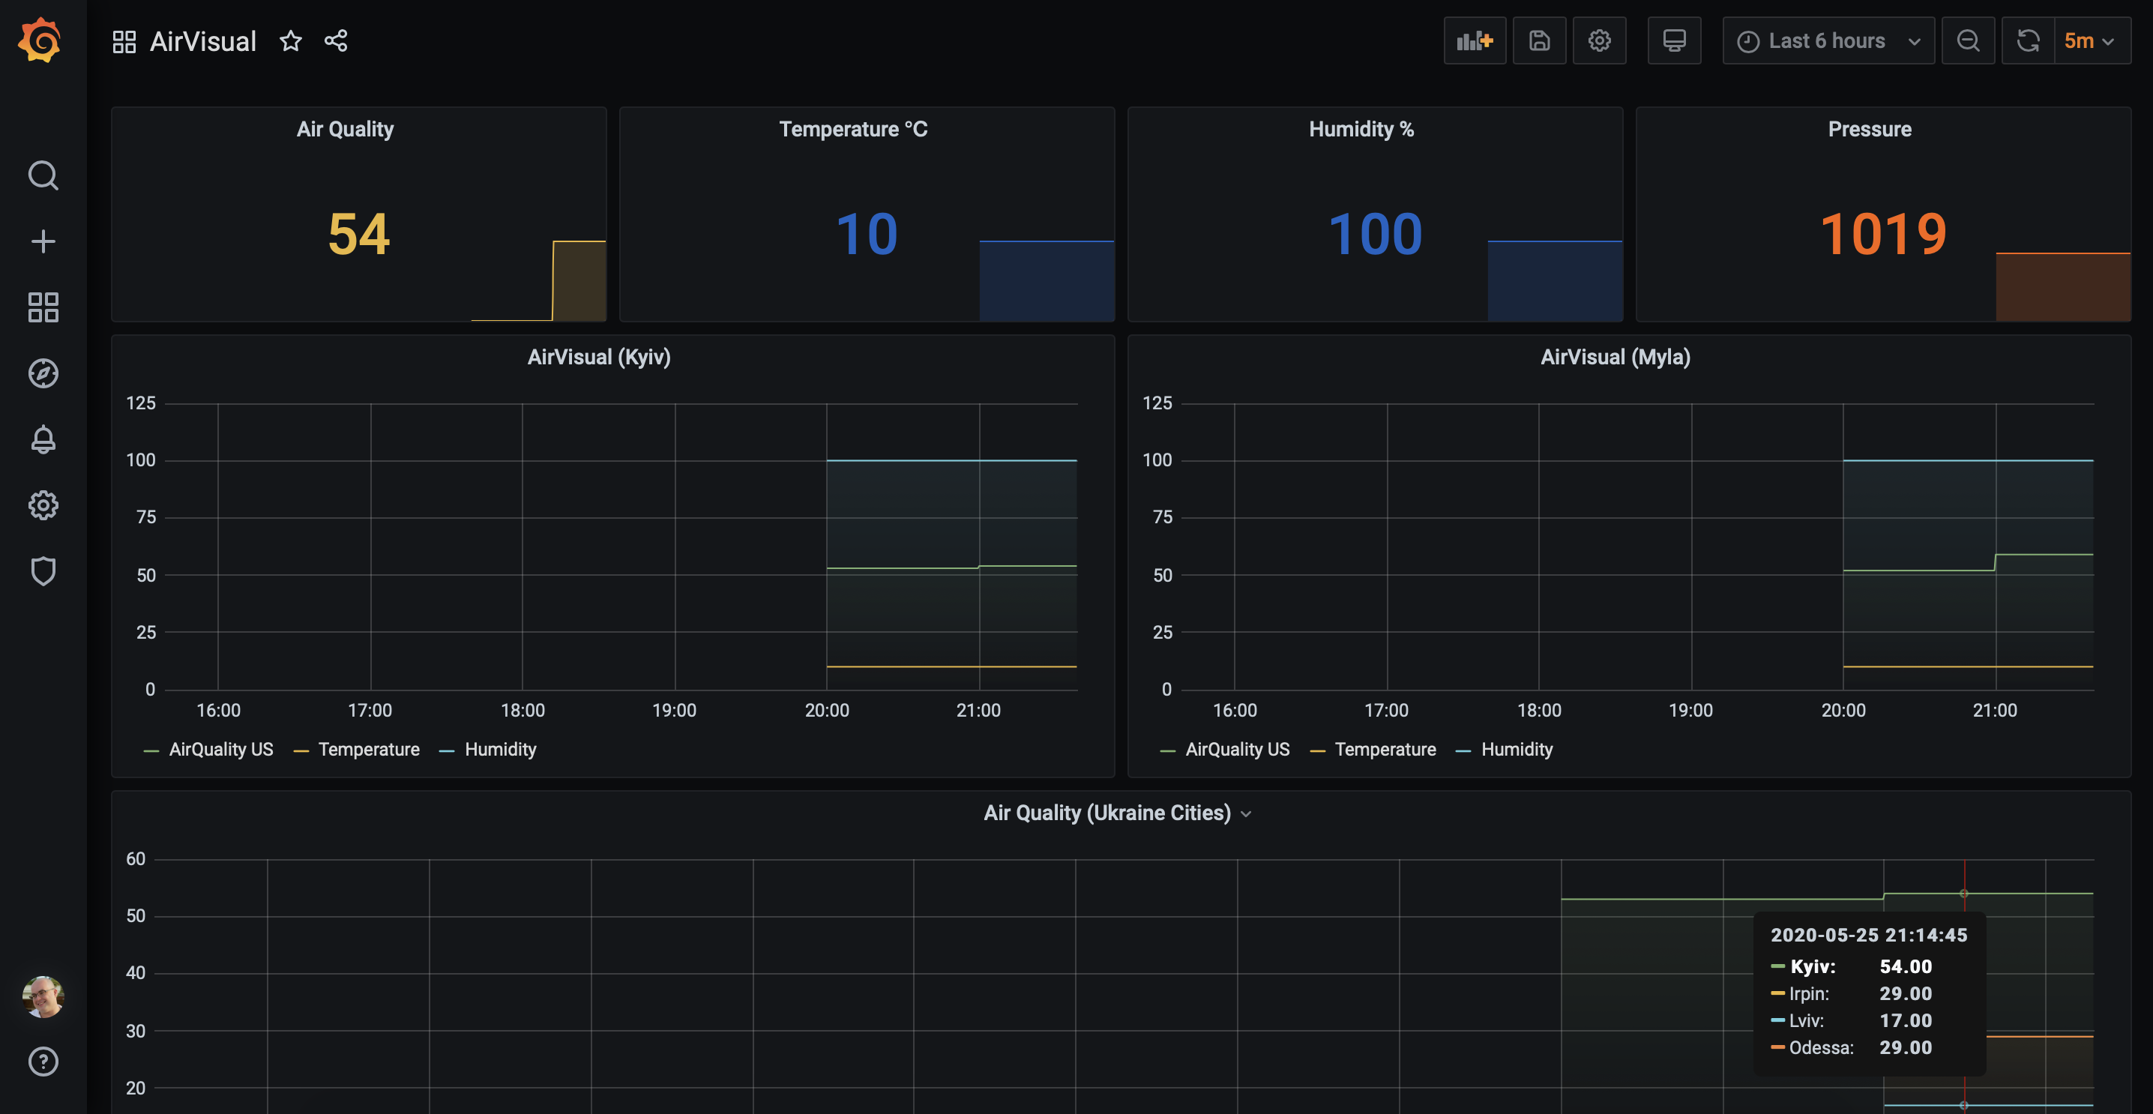Image resolution: width=2153 pixels, height=1114 pixels.
Task: Save the dashboard with disk icon
Action: coord(1539,41)
